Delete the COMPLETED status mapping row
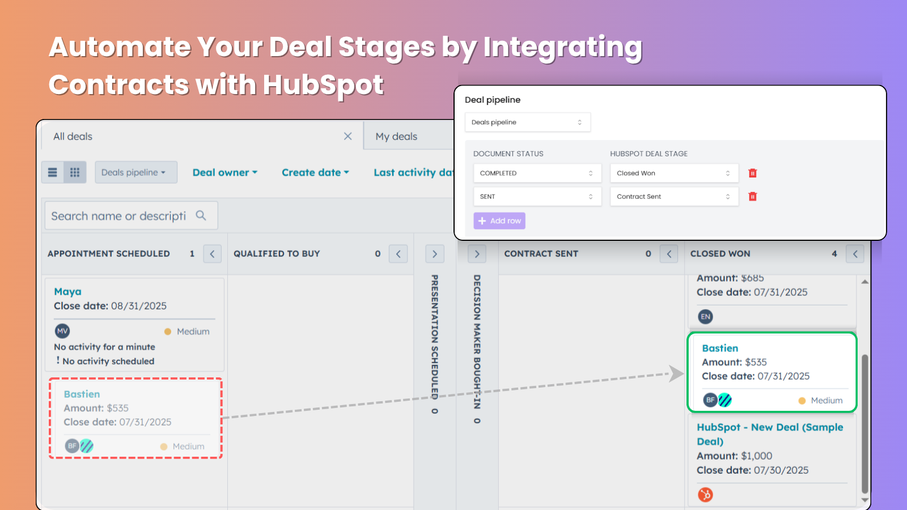Viewport: 907px width, 510px height. 752,173
